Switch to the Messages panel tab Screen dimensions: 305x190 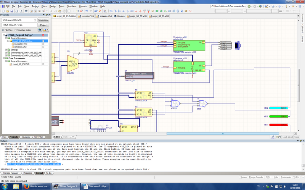click(x=28, y=173)
